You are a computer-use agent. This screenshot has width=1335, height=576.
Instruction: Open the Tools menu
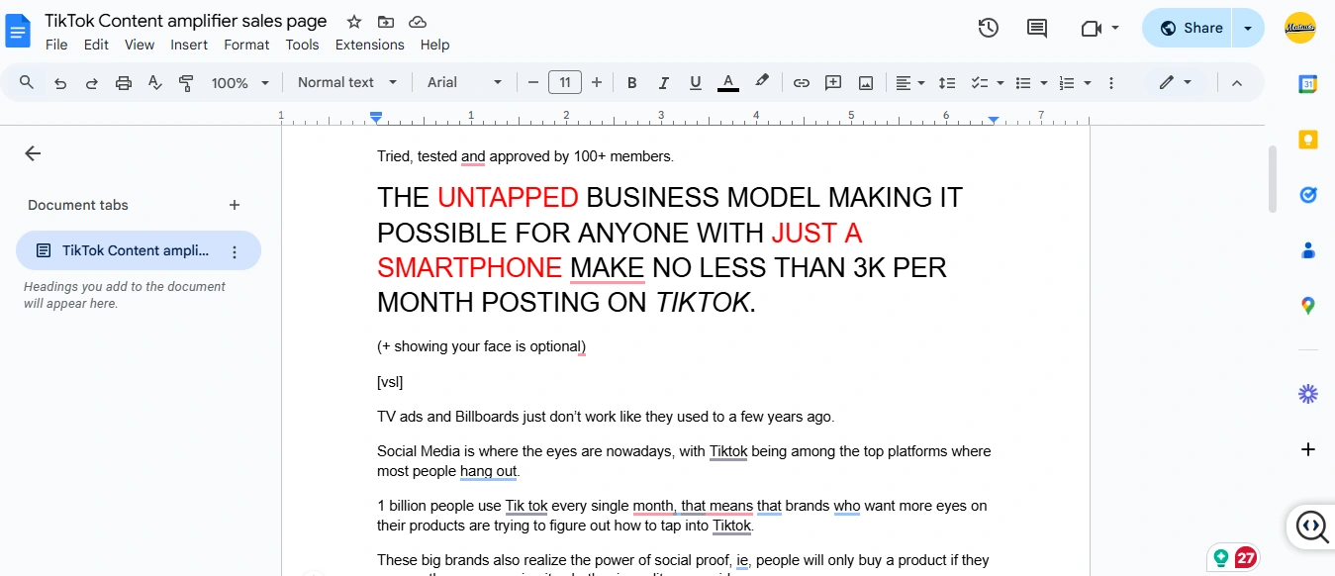tap(302, 45)
